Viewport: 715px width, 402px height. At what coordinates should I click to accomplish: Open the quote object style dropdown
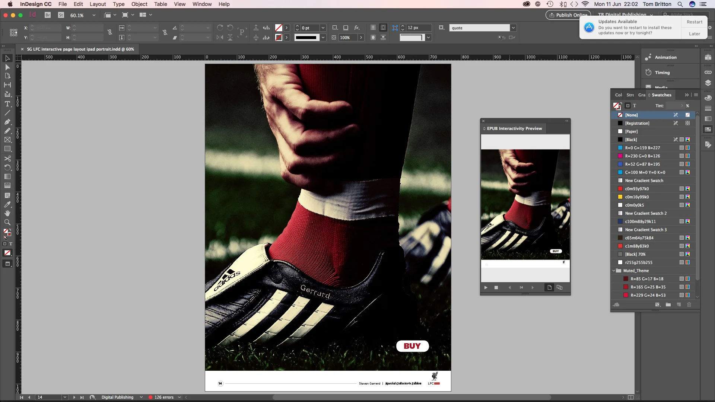[513, 28]
